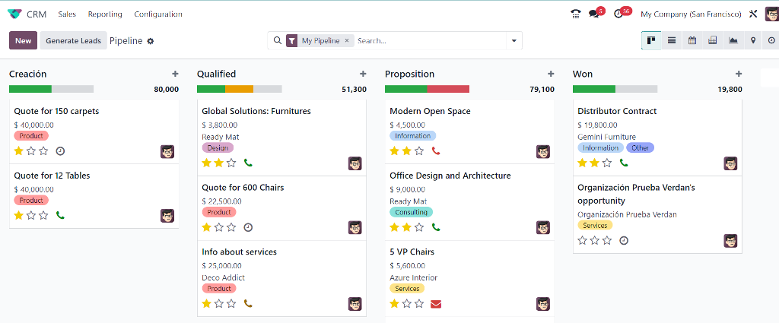The height and width of the screenshot is (323, 779).
Task: Set second star on Quote for 600 Chairs
Action: click(x=219, y=227)
